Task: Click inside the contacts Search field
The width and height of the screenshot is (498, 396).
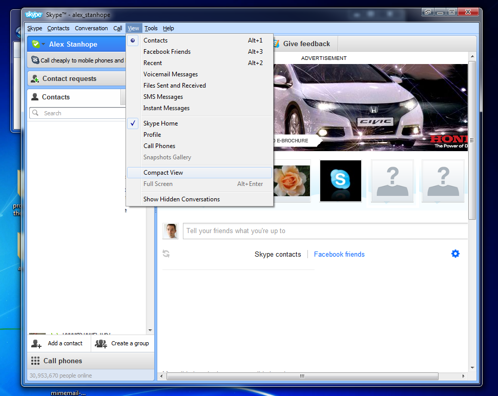Action: coord(78,113)
